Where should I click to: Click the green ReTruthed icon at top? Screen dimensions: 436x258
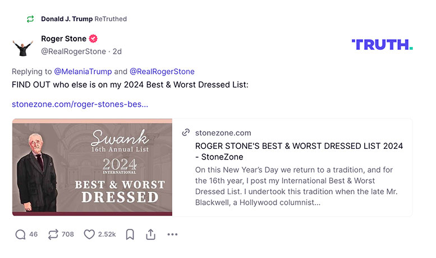coord(30,19)
